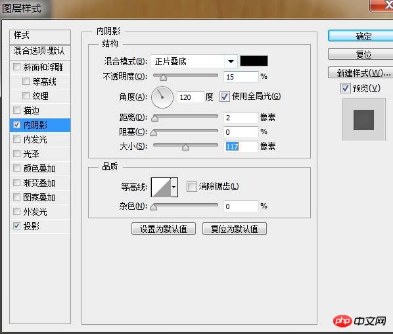Click the 杂色 slider handle

point(153,207)
